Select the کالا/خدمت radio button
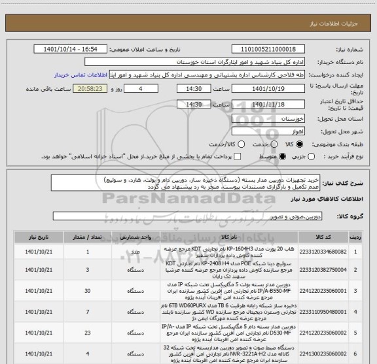 point(241,144)
